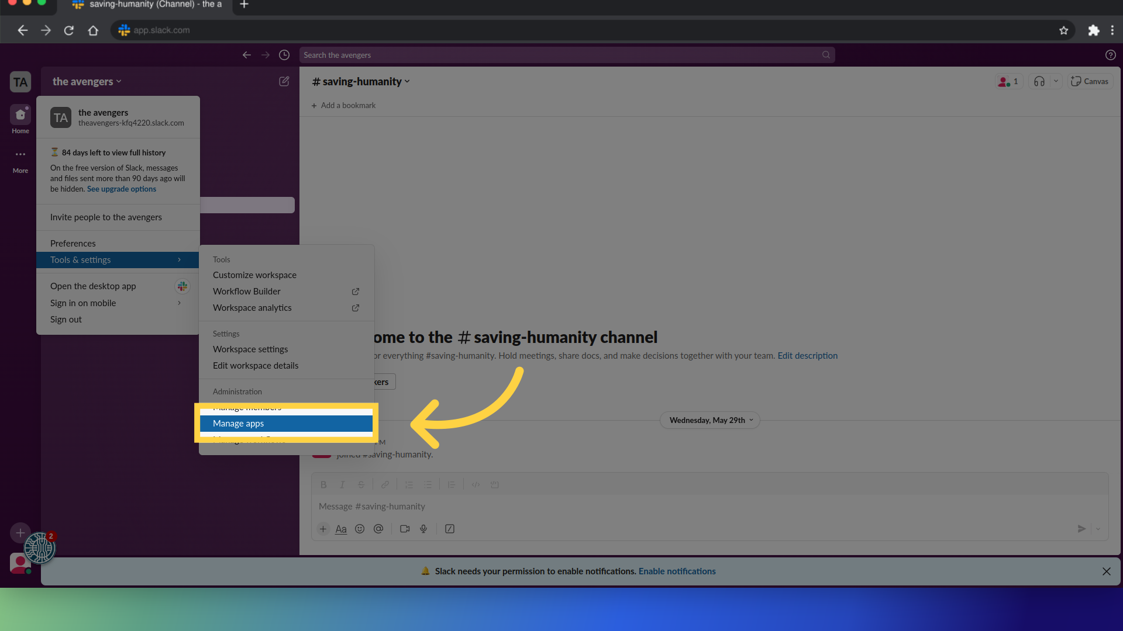The height and width of the screenshot is (631, 1123).
Task: Select Manage apps menu item
Action: click(x=286, y=423)
